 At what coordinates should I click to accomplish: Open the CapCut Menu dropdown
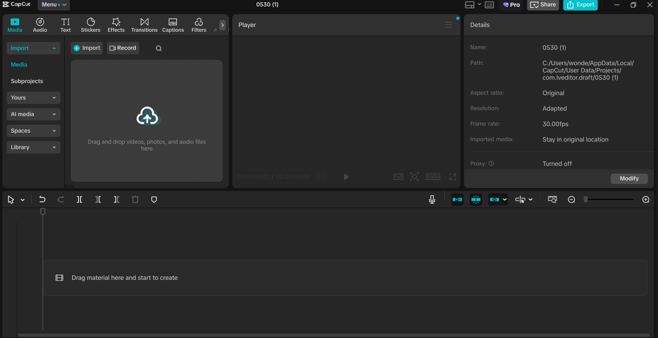tap(54, 5)
